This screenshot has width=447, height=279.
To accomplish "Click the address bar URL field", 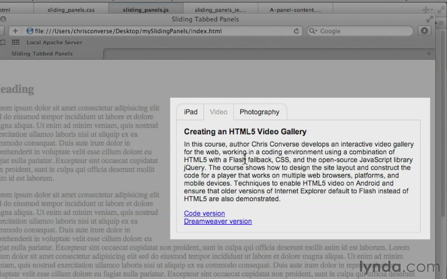I will point(156,31).
